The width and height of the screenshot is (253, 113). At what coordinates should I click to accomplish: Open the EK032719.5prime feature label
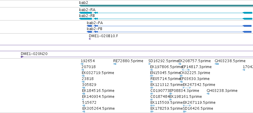98,73
